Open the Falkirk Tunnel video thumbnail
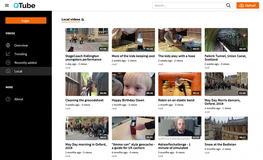This screenshot has width=263, height=160. click(226, 40)
